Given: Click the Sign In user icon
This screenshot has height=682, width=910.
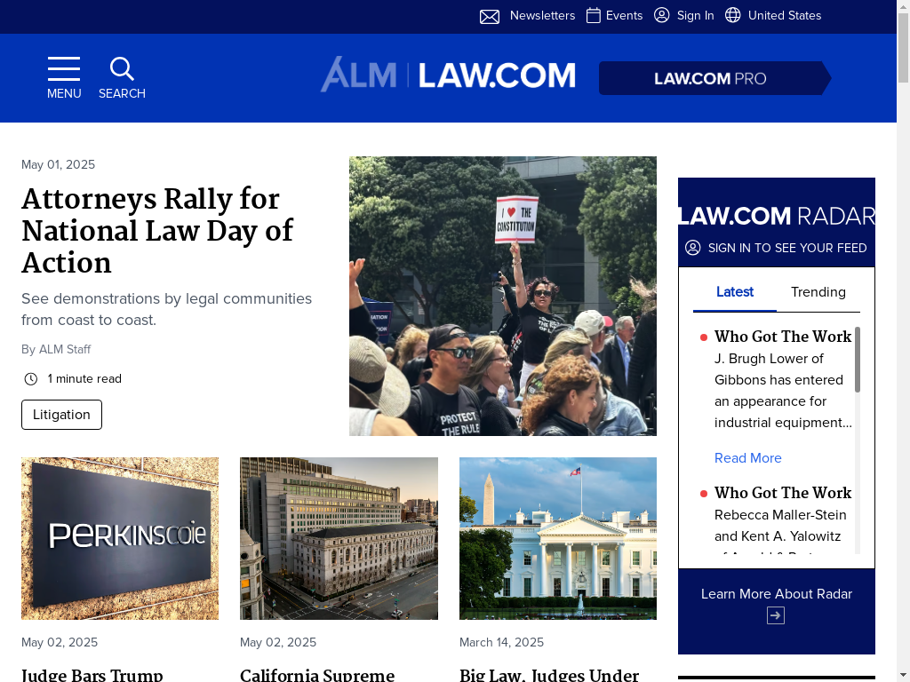Looking at the screenshot, I should (x=661, y=15).
